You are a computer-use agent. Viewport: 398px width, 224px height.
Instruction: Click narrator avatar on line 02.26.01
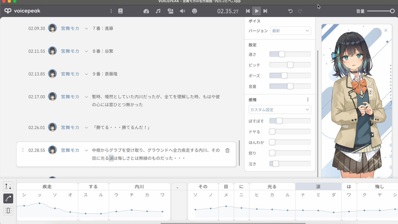click(x=52, y=127)
